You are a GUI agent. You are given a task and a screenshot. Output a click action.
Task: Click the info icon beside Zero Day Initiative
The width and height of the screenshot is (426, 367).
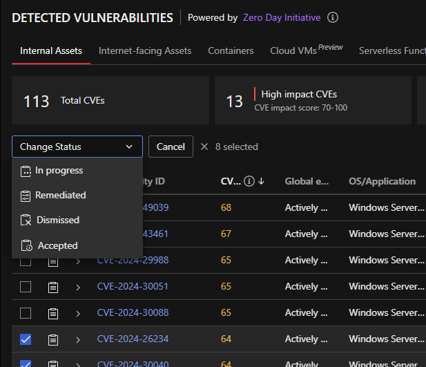(x=333, y=17)
